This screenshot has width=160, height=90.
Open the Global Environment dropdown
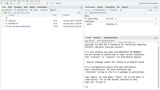click(x=99, y=13)
